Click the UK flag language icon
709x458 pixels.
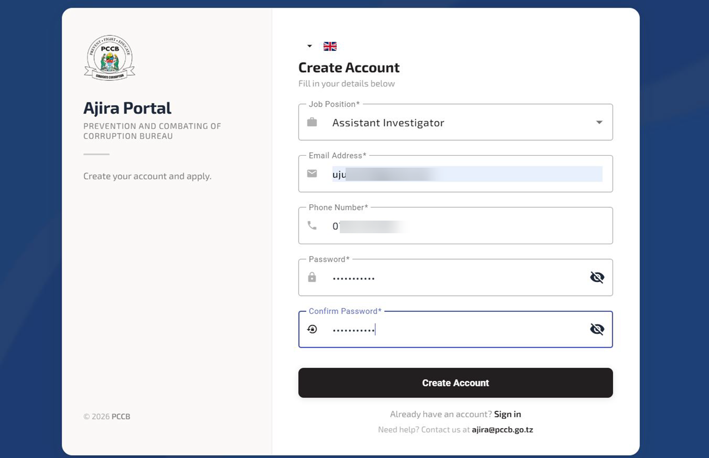pos(330,46)
